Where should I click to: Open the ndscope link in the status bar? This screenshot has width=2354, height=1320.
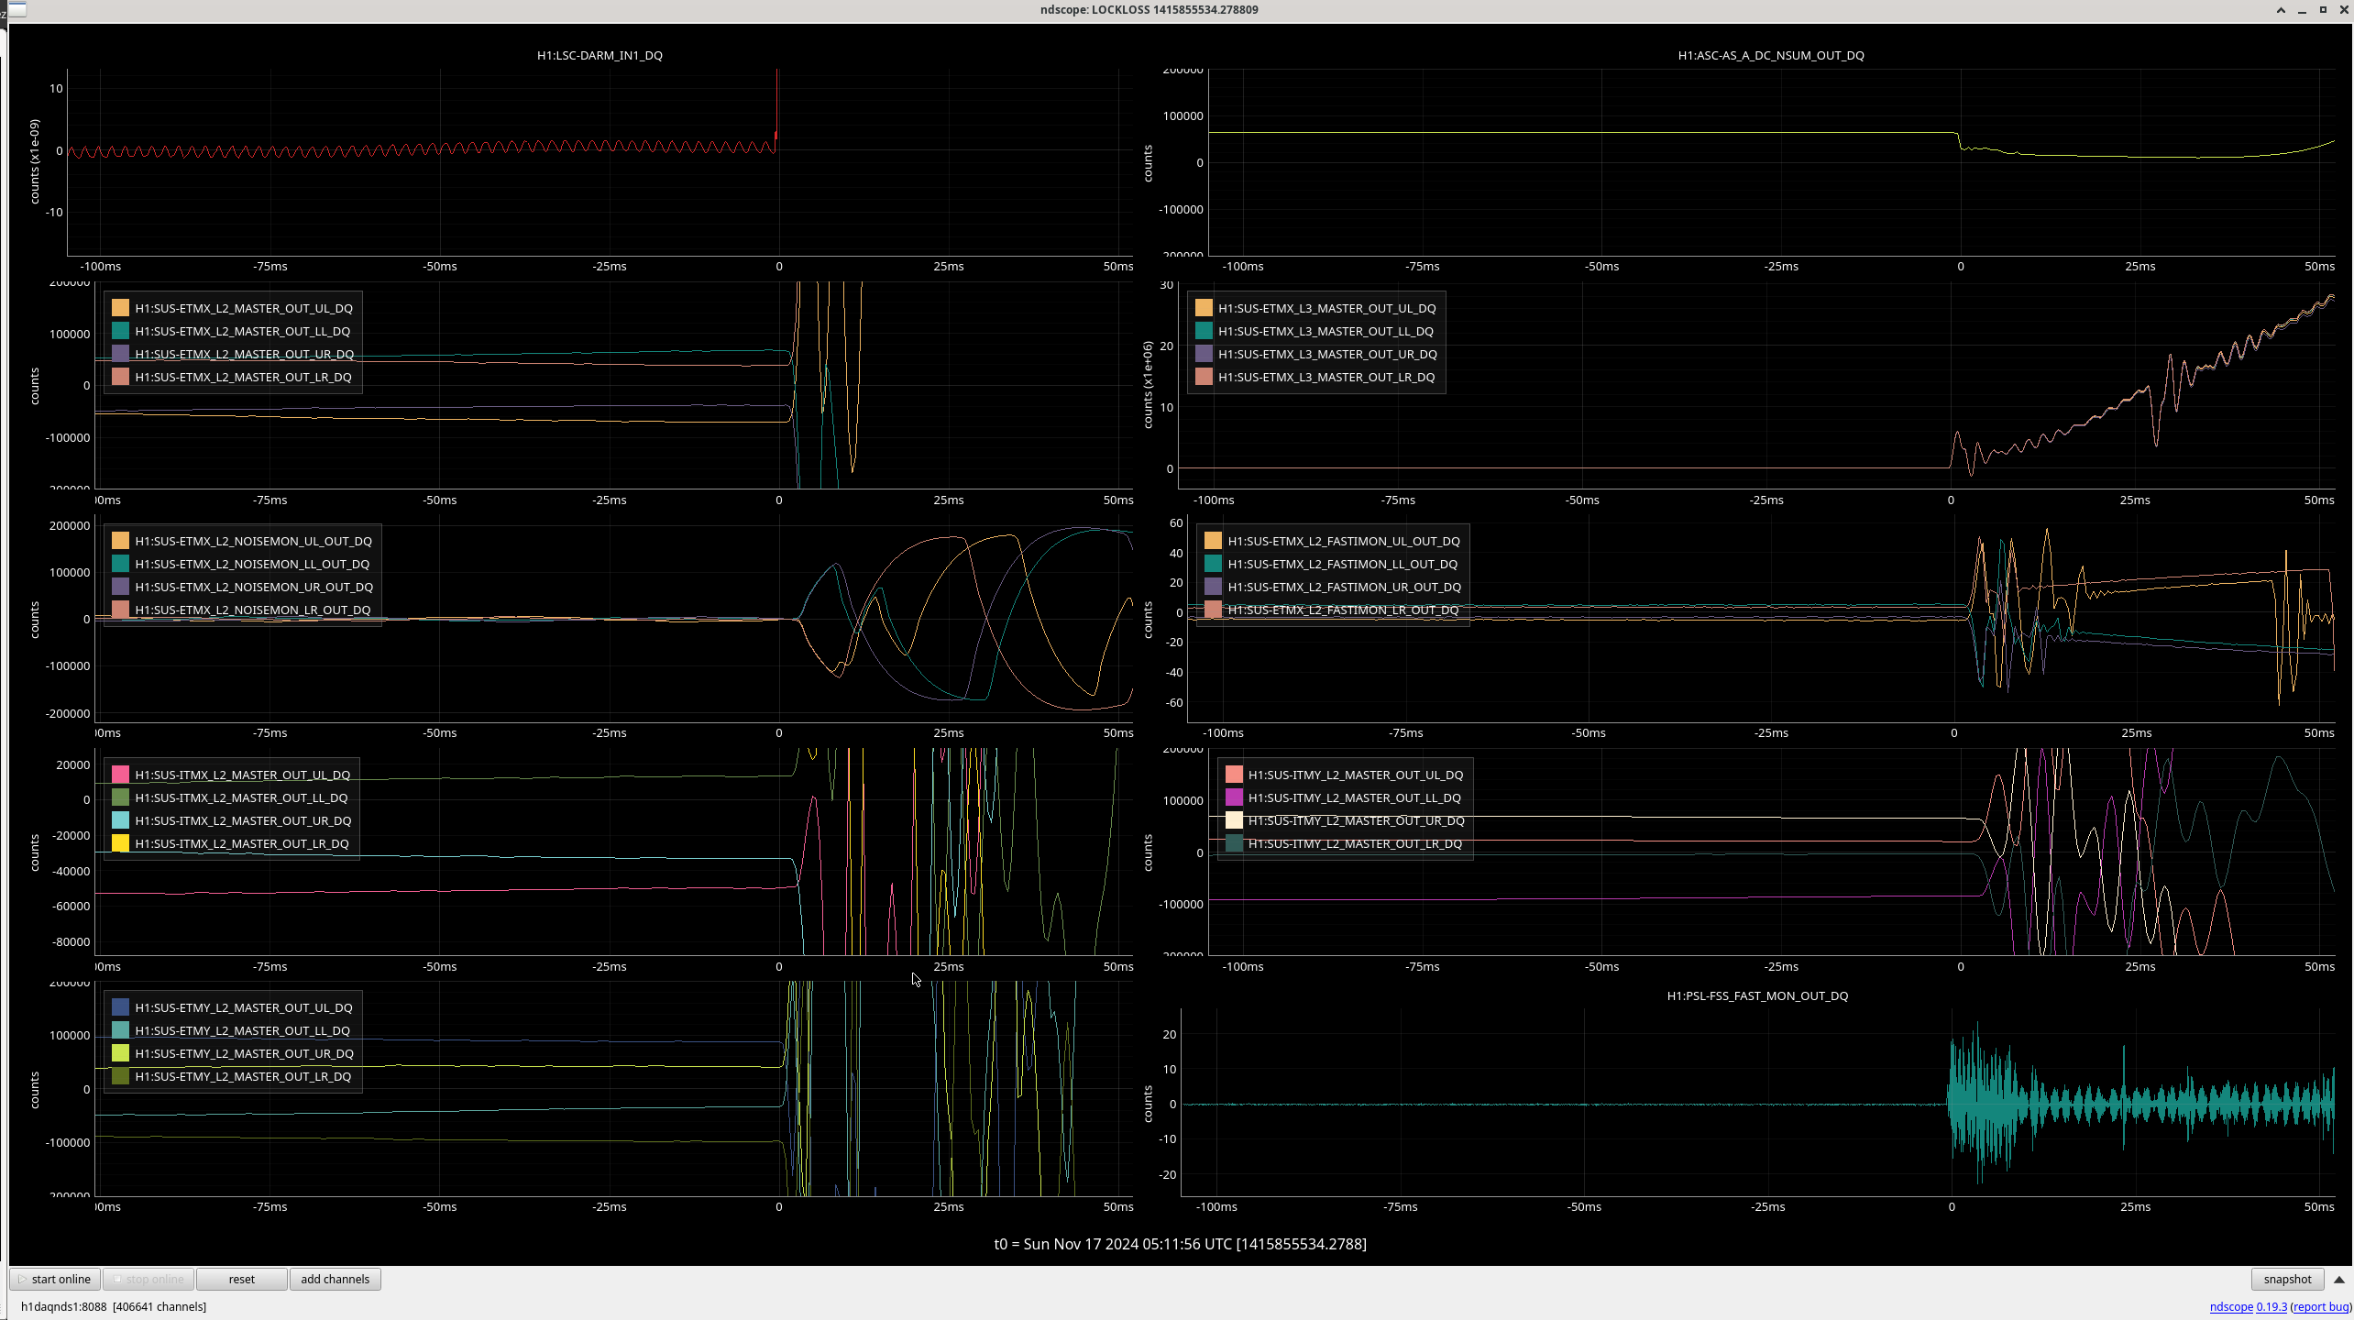[x=2230, y=1306]
